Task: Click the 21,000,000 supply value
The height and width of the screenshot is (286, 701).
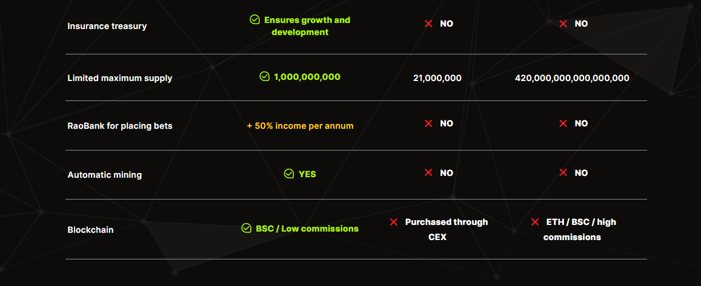Action: 437,78
